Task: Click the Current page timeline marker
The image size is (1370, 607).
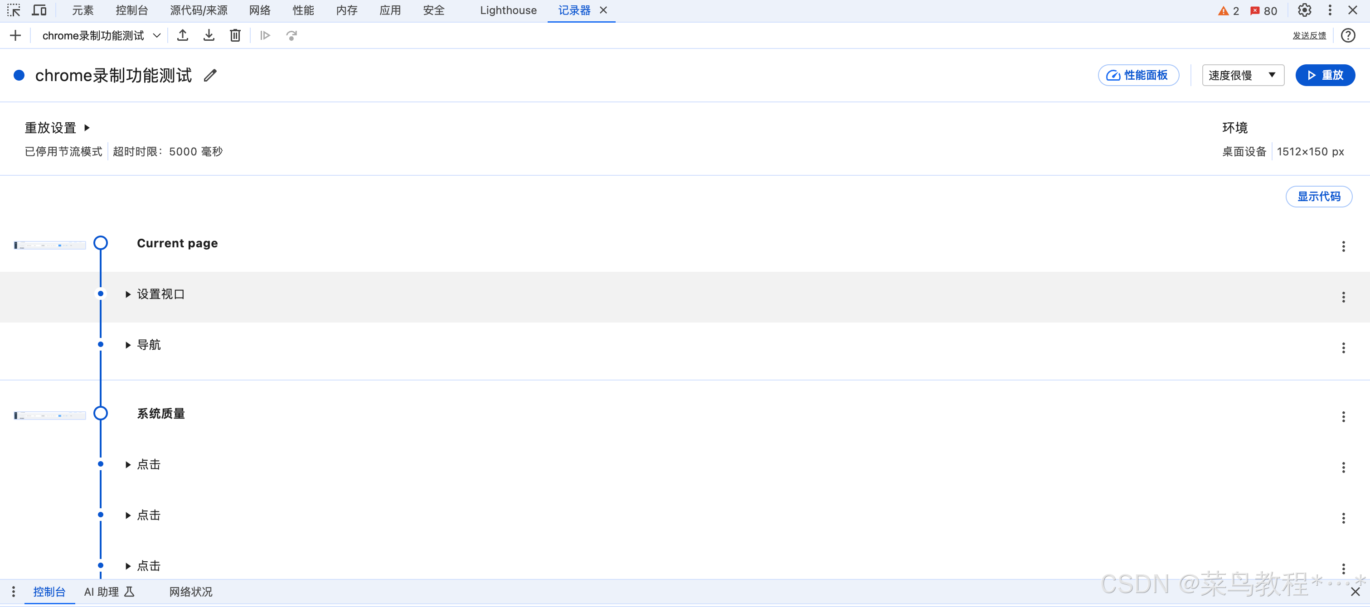Action: tap(101, 243)
